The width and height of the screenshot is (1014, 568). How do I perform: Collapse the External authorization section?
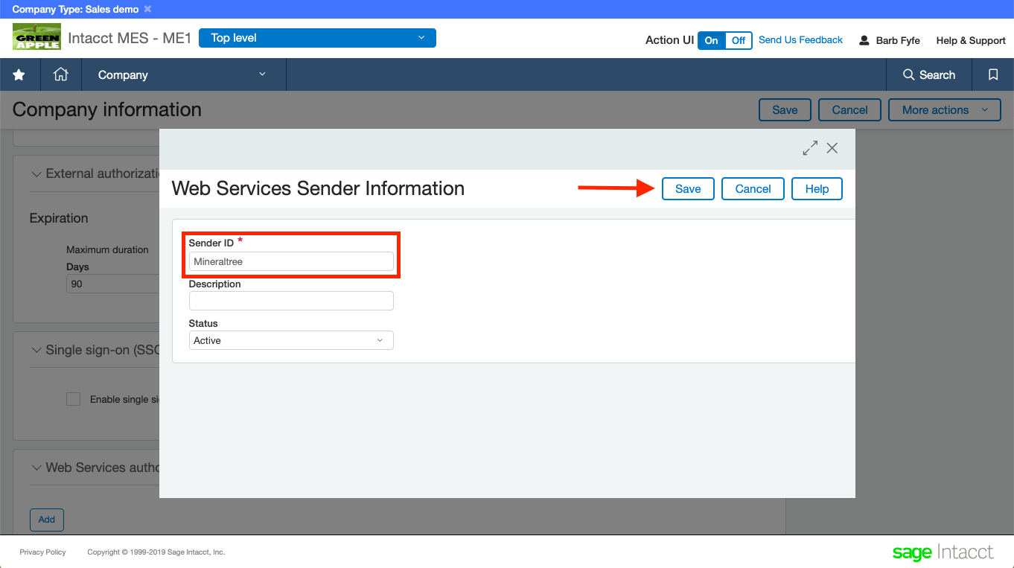coord(36,173)
